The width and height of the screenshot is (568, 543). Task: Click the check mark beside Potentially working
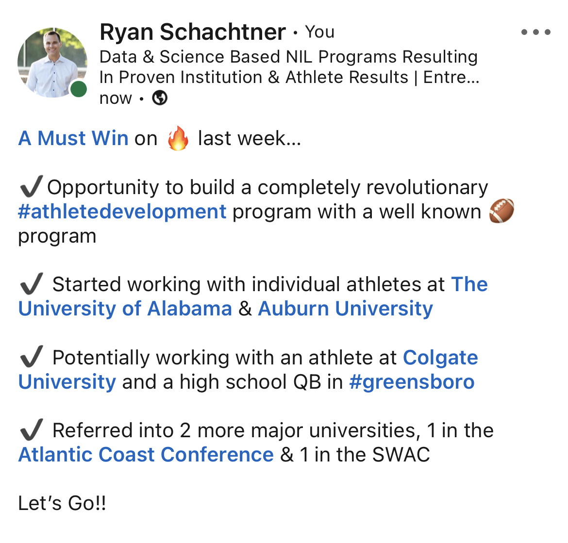[x=31, y=357]
